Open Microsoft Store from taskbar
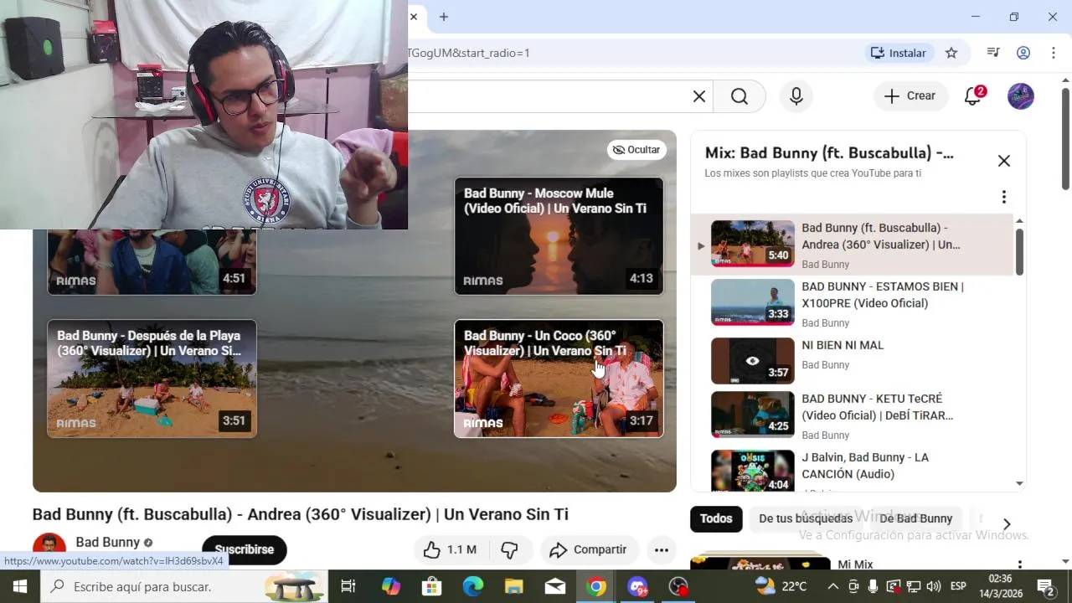 pyautogui.click(x=431, y=586)
